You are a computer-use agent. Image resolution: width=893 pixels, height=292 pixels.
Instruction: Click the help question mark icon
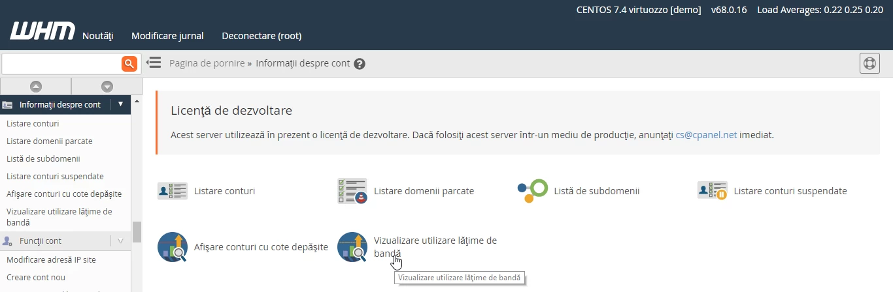(x=359, y=64)
